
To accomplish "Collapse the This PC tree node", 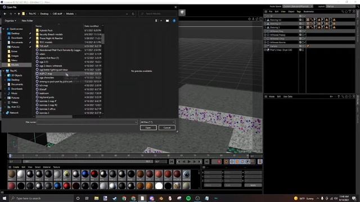I will (x=4, y=71).
